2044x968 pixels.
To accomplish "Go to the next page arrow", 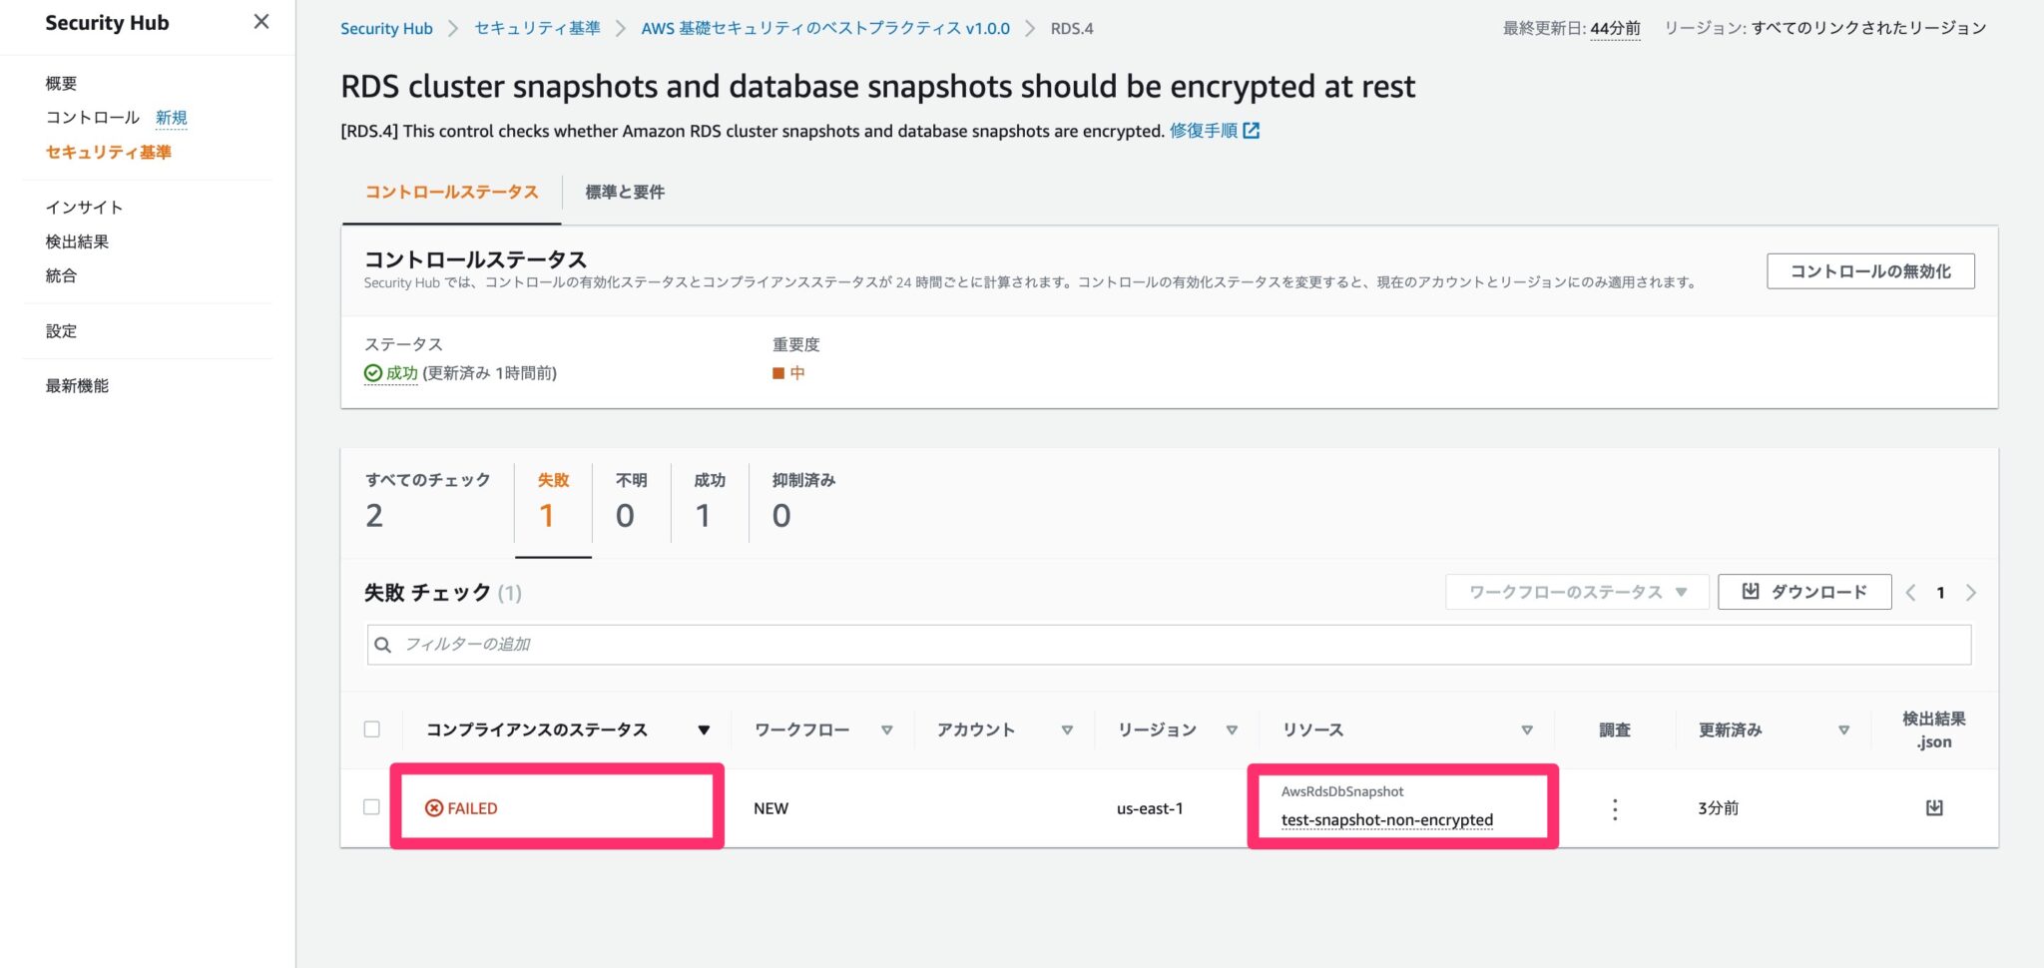I will [1971, 593].
